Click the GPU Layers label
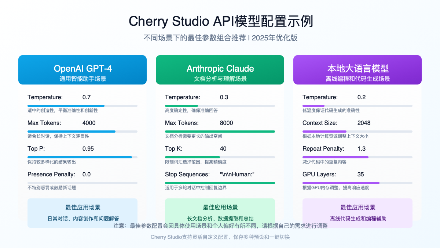440x248 pixels. [319, 175]
